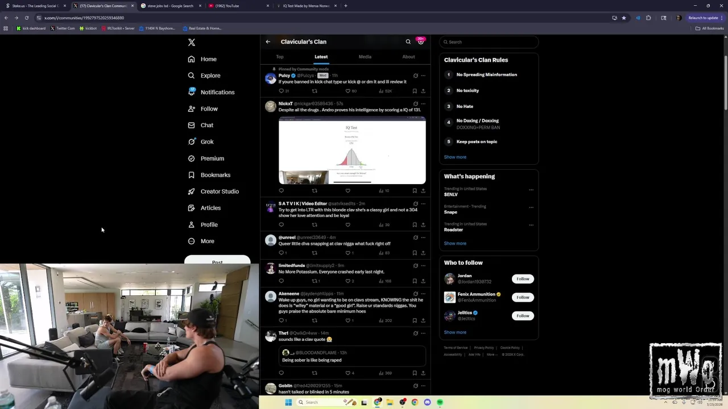Like the pinned Pulcy post

[348, 91]
